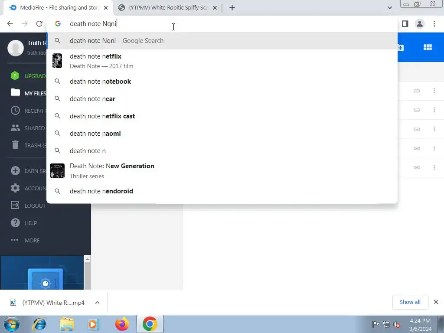
Task: Click LOGOUT text in sidebar
Action: (x=35, y=206)
